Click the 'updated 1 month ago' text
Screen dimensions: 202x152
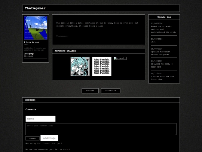(34, 50)
